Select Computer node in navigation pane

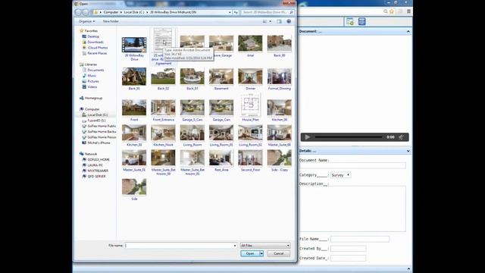tap(92, 109)
